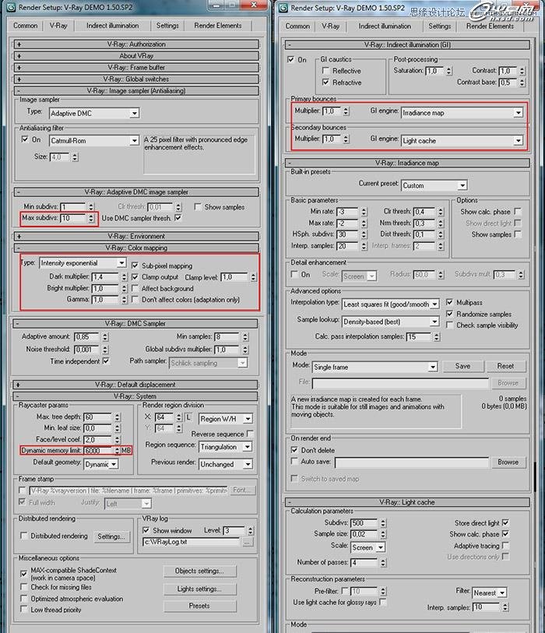Expand V-Ray Frame buffer rollout
This screenshot has height=633, width=545.
click(x=136, y=68)
